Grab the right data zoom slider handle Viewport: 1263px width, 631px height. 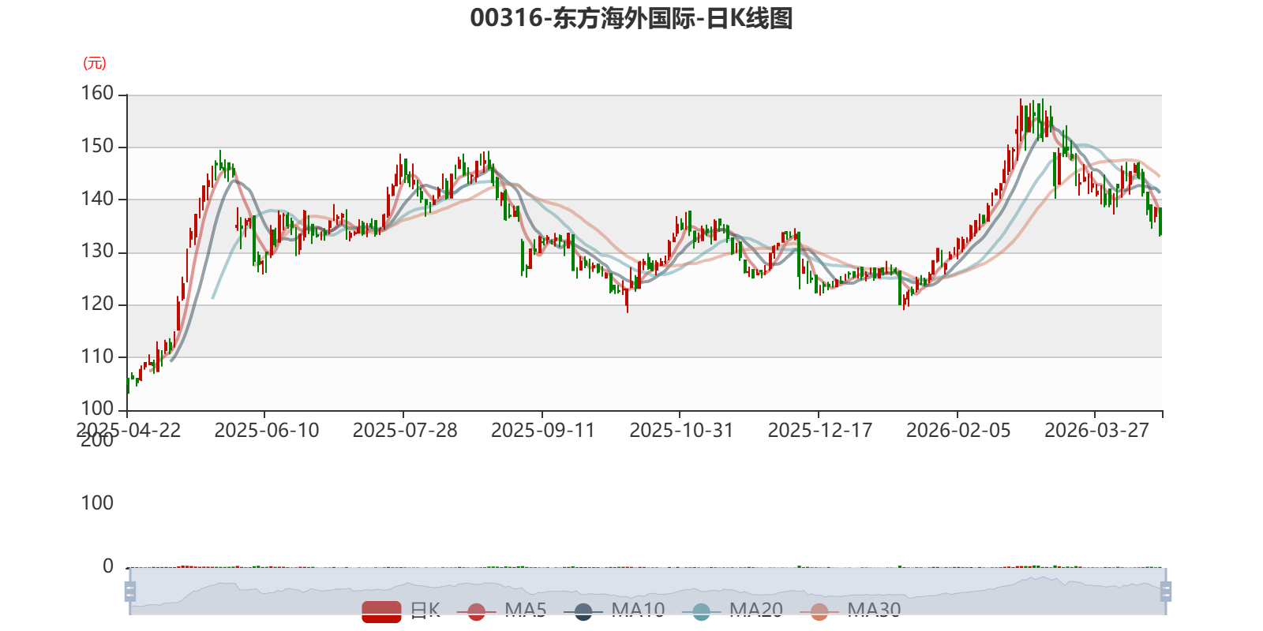coord(1165,591)
